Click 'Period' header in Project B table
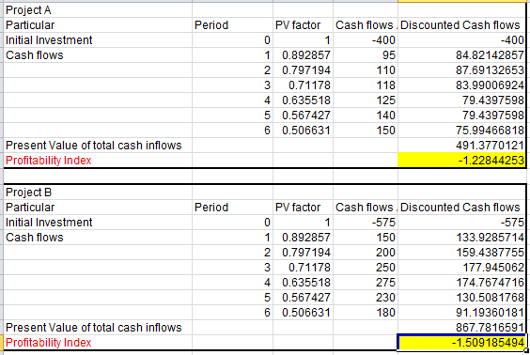 tap(232, 207)
